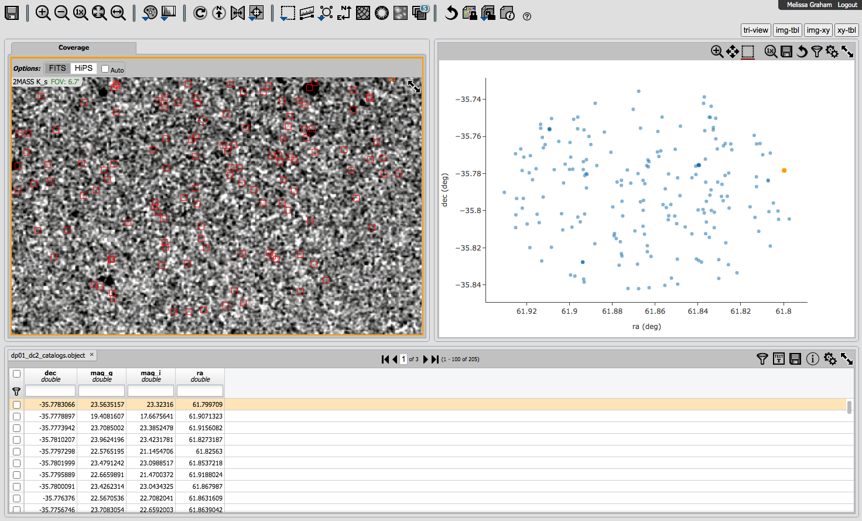Go to the previous table page
Screen dimensions: 862x521
tap(395, 359)
